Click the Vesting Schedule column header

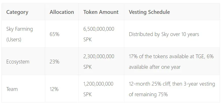(149, 12)
